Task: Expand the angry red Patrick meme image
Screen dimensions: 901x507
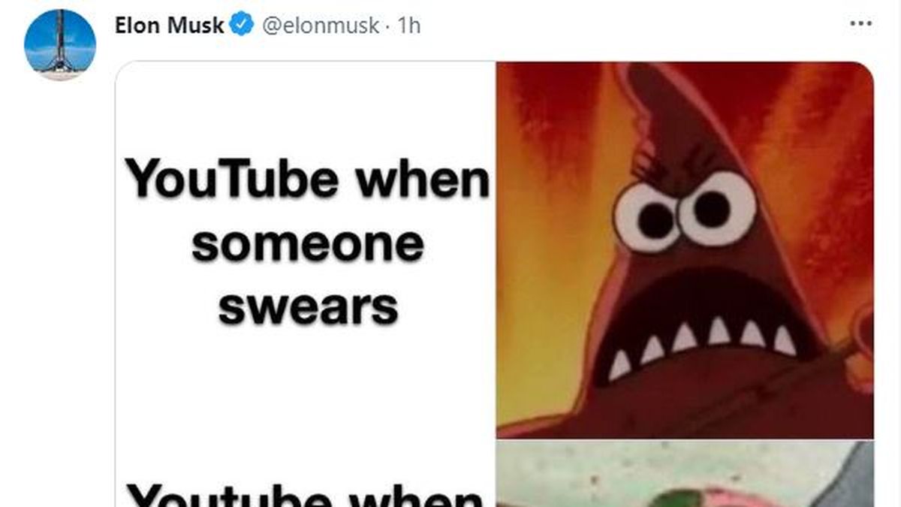Action: click(686, 250)
